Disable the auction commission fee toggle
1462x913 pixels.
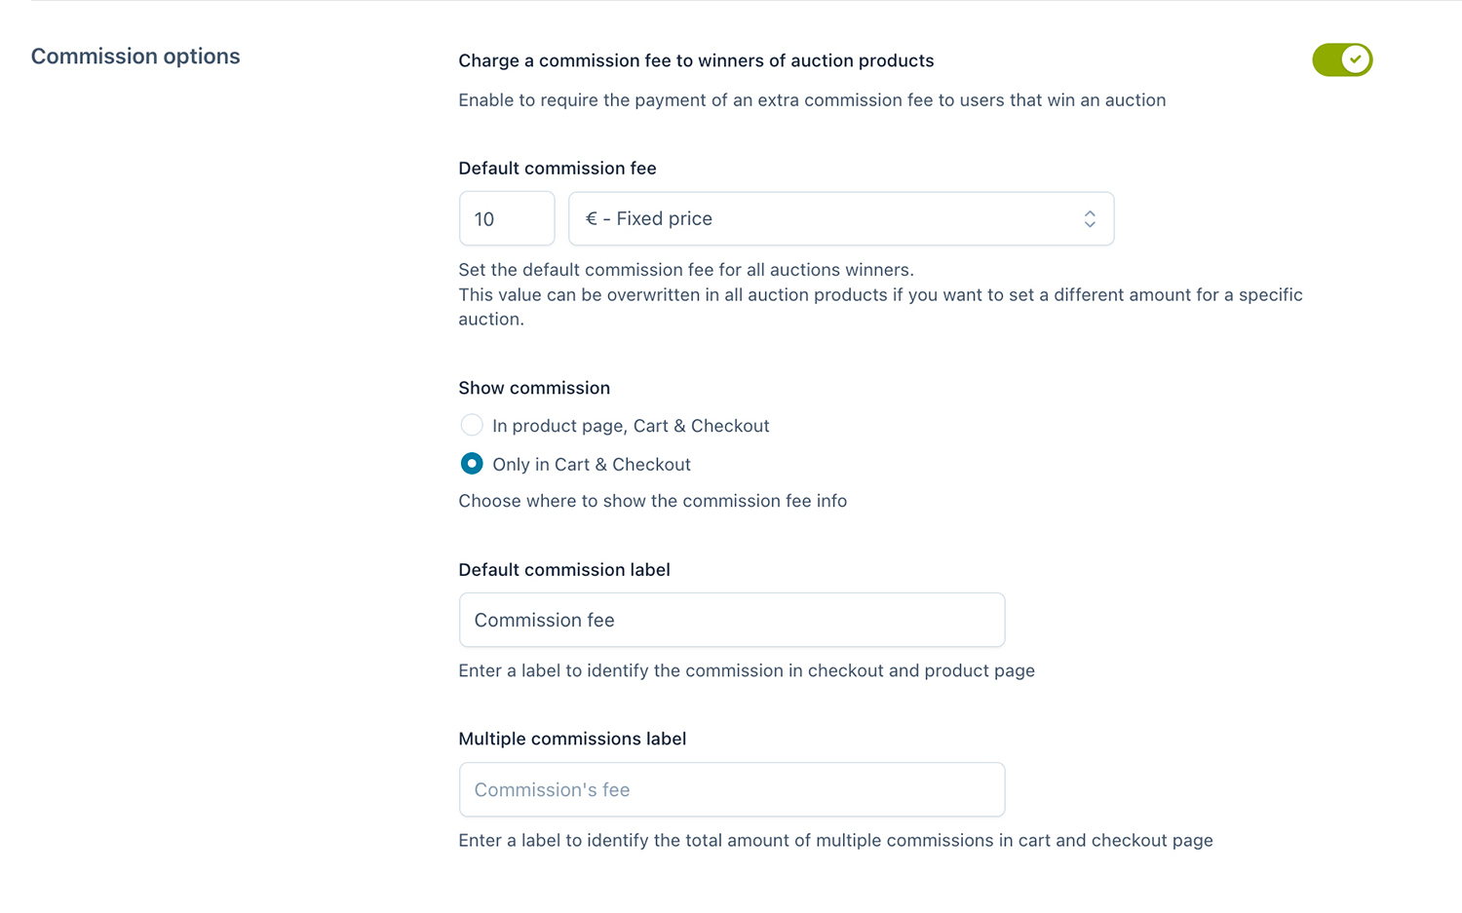coord(1341,59)
